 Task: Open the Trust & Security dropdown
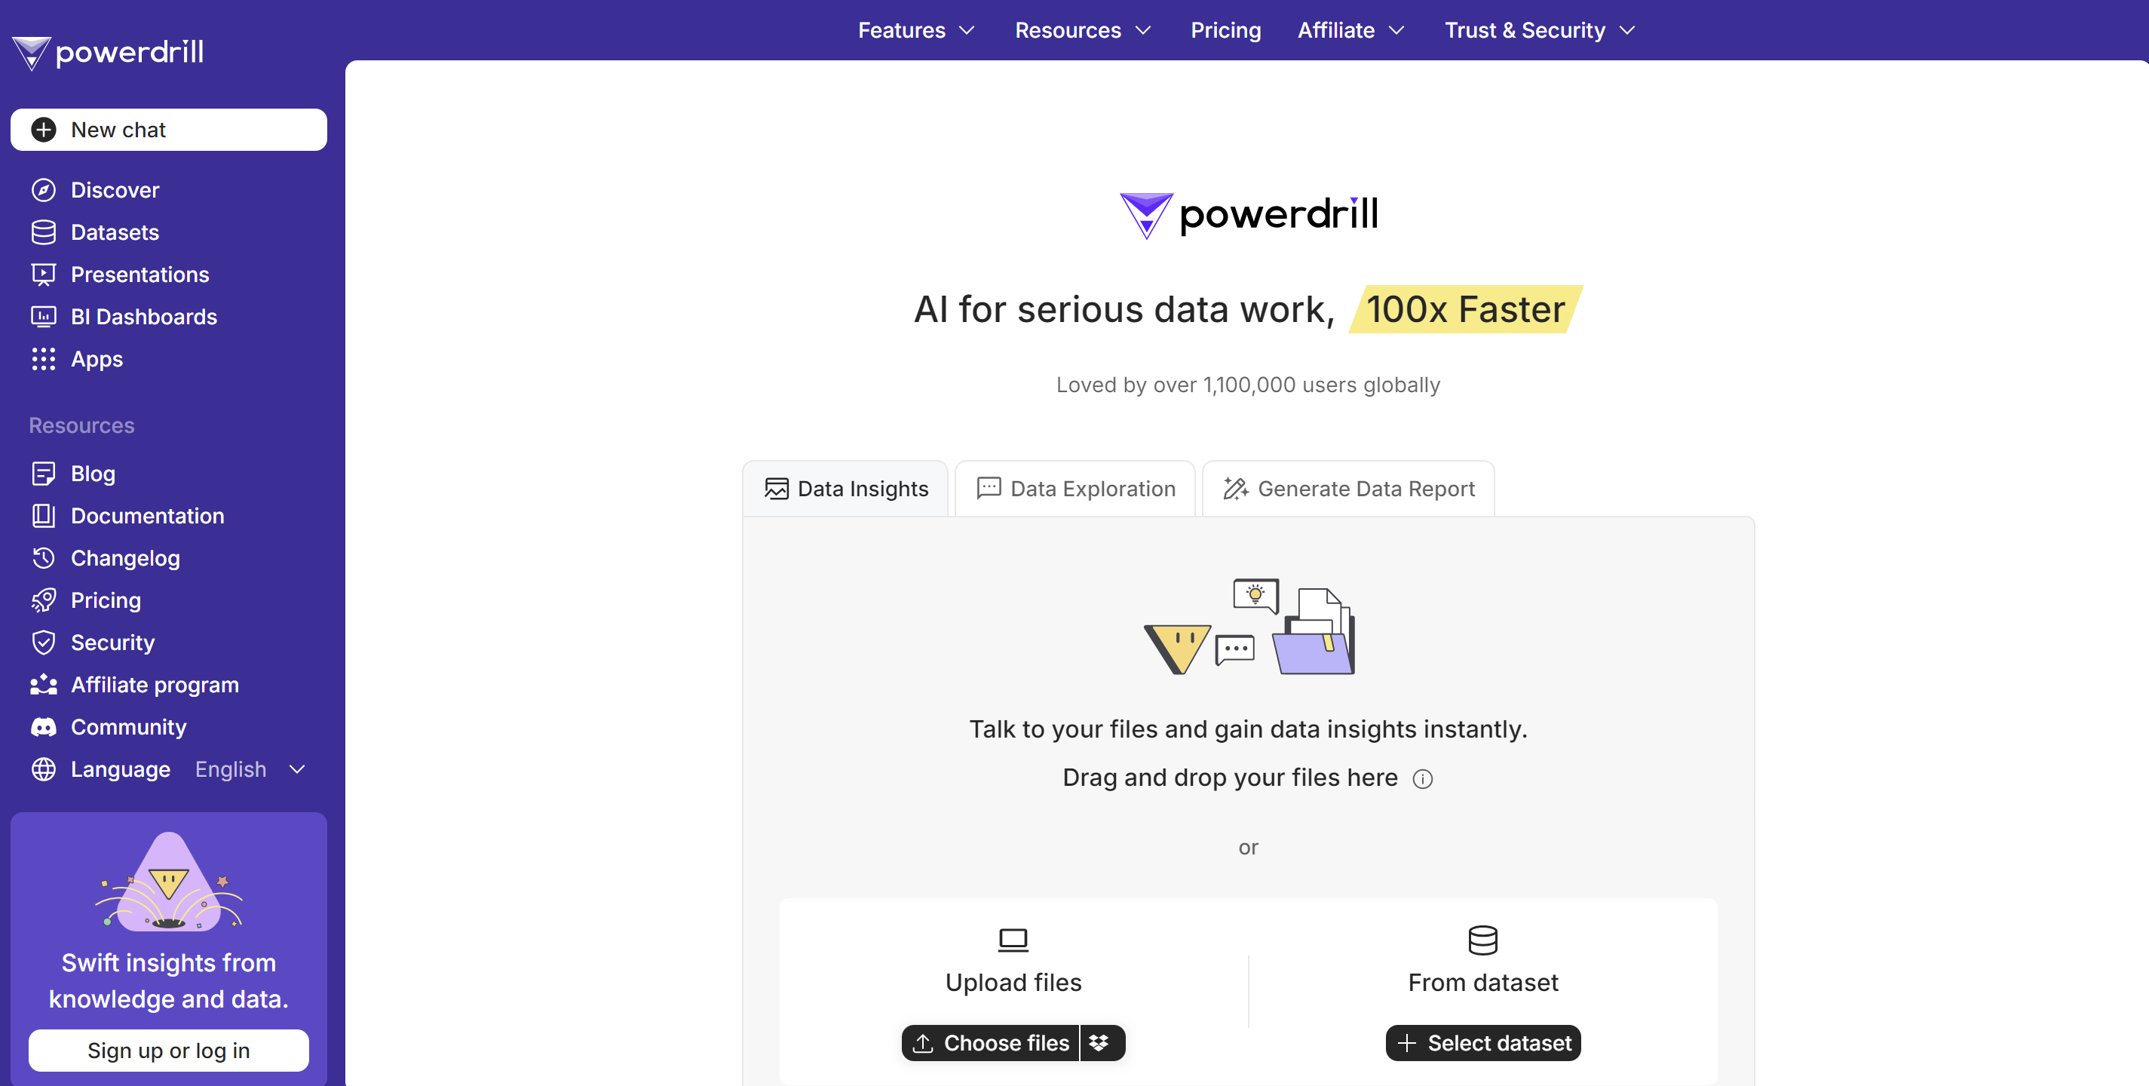pyautogui.click(x=1539, y=31)
